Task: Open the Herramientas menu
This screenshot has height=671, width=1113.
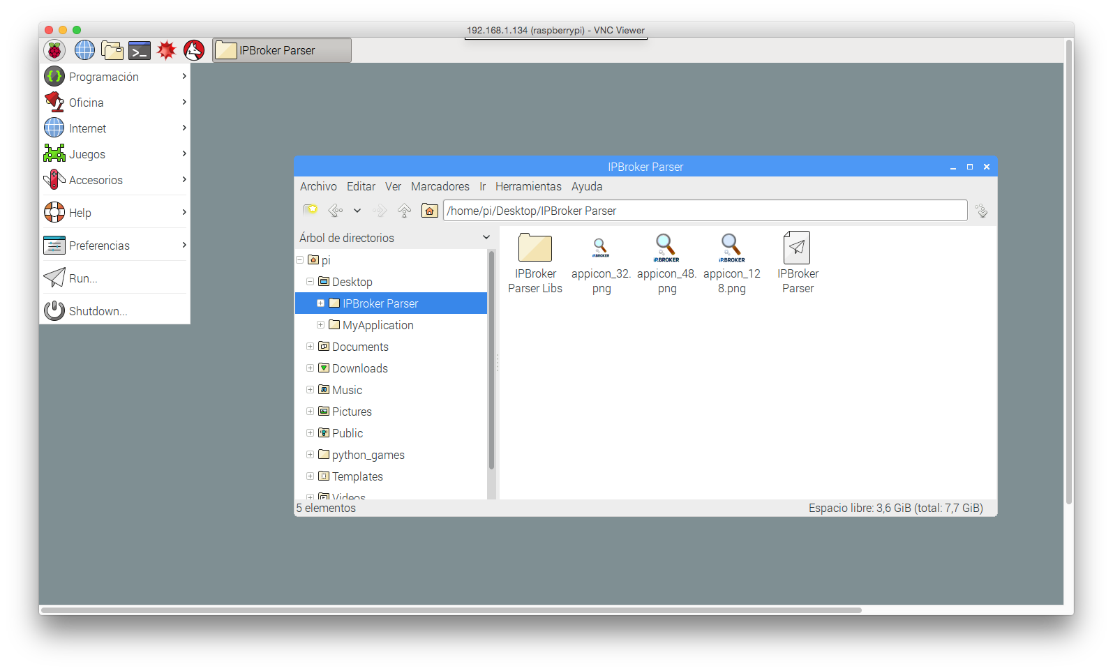Action: [528, 186]
